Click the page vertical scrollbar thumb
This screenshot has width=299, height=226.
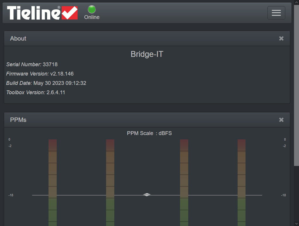click(297, 85)
